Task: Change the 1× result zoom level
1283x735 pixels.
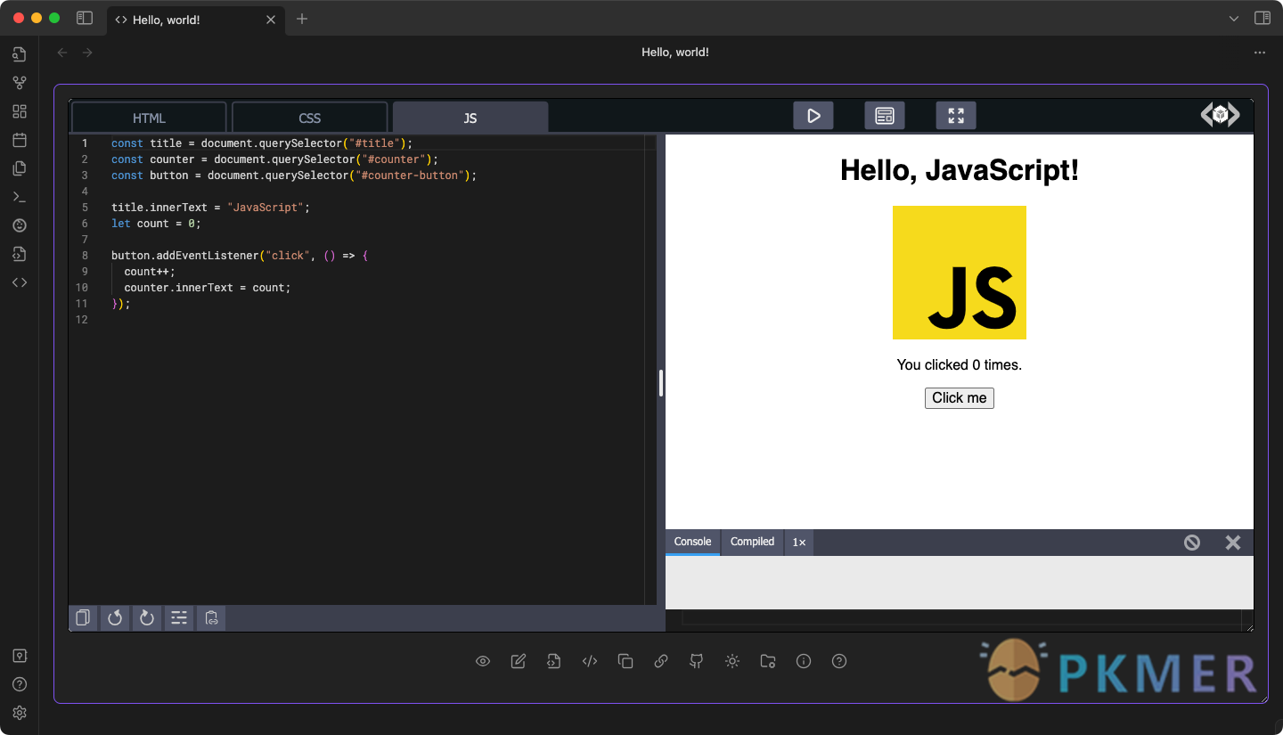Action: click(x=799, y=542)
